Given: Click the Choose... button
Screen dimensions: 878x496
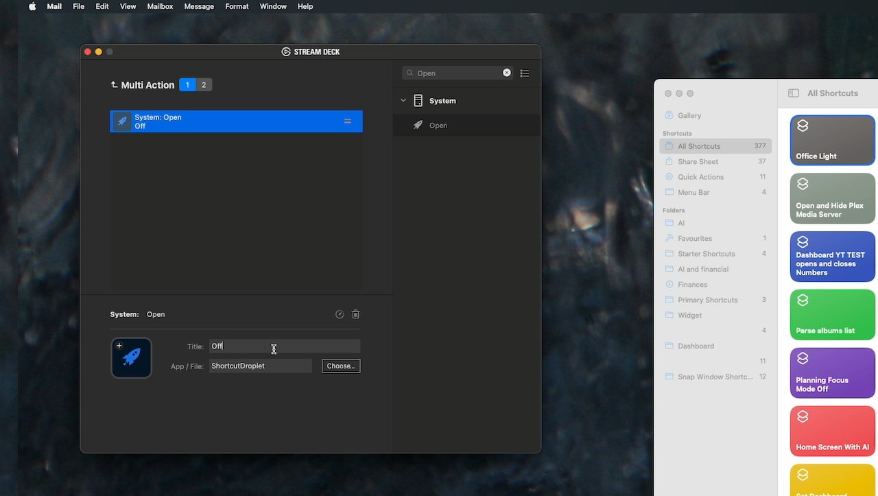Looking at the screenshot, I should 341,366.
